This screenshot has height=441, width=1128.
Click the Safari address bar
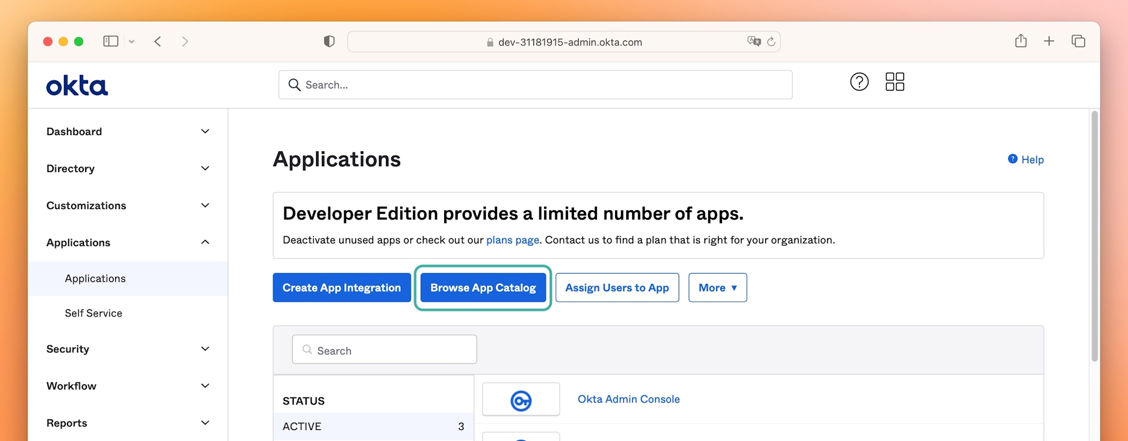(x=563, y=42)
